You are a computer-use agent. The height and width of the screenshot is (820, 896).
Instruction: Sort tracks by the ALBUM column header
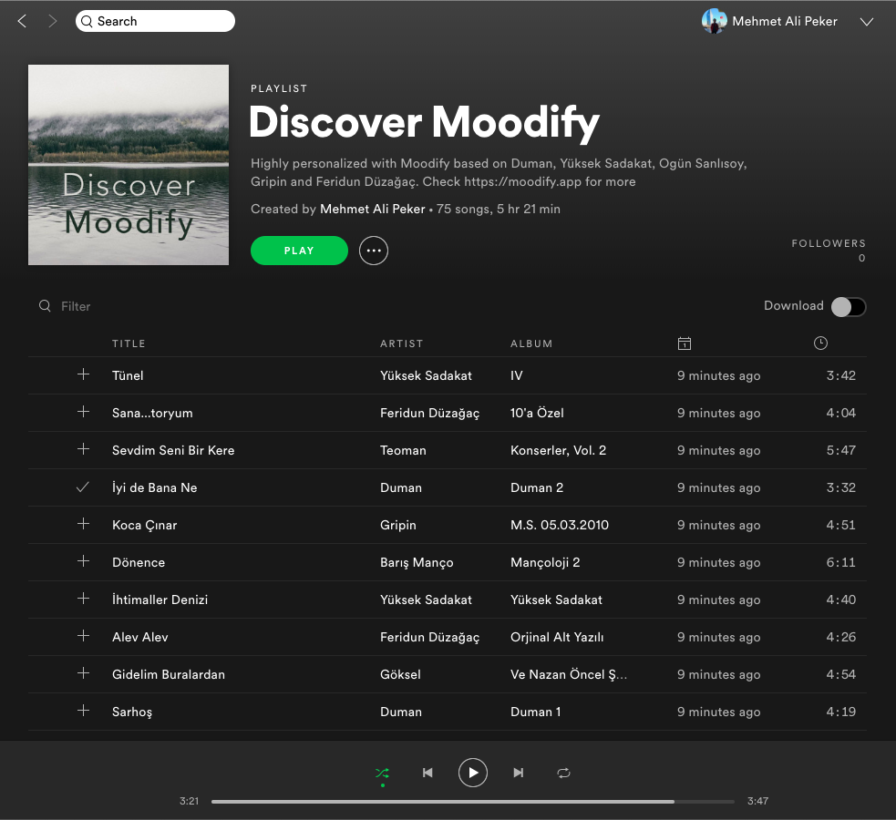click(x=531, y=343)
